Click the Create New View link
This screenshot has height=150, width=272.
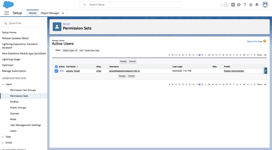tap(92, 50)
